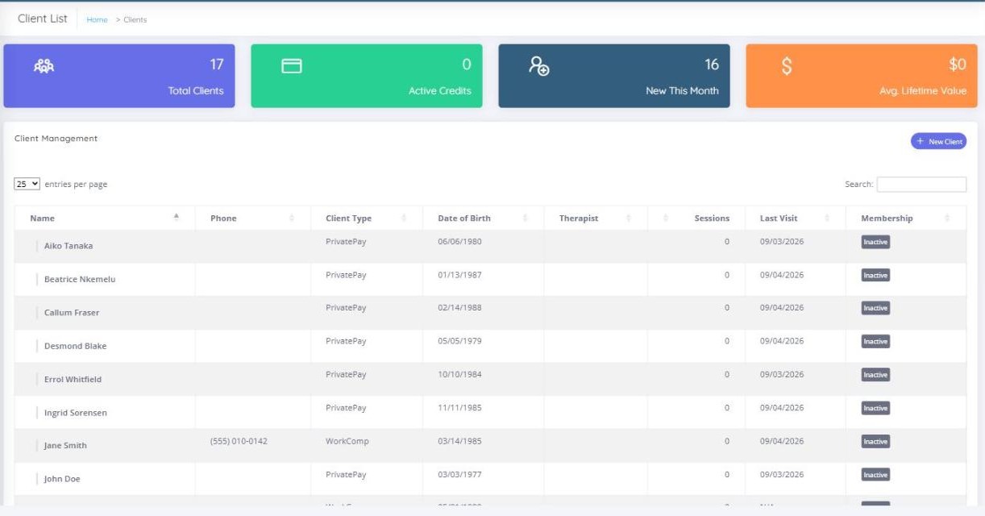
Task: Click Inactive badge for Errol Whitfield
Action: click(x=875, y=375)
